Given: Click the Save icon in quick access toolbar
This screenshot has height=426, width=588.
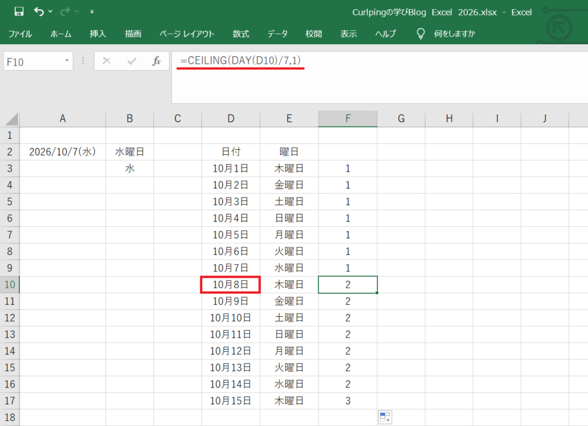Looking at the screenshot, I should pos(19,11).
